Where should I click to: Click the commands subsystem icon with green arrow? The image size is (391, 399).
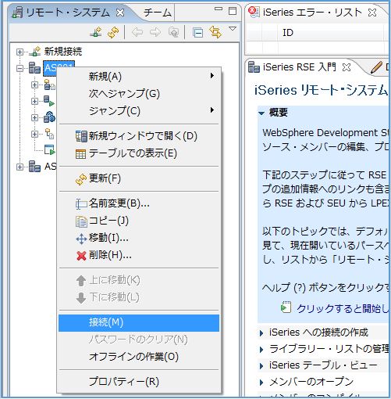pos(49,101)
